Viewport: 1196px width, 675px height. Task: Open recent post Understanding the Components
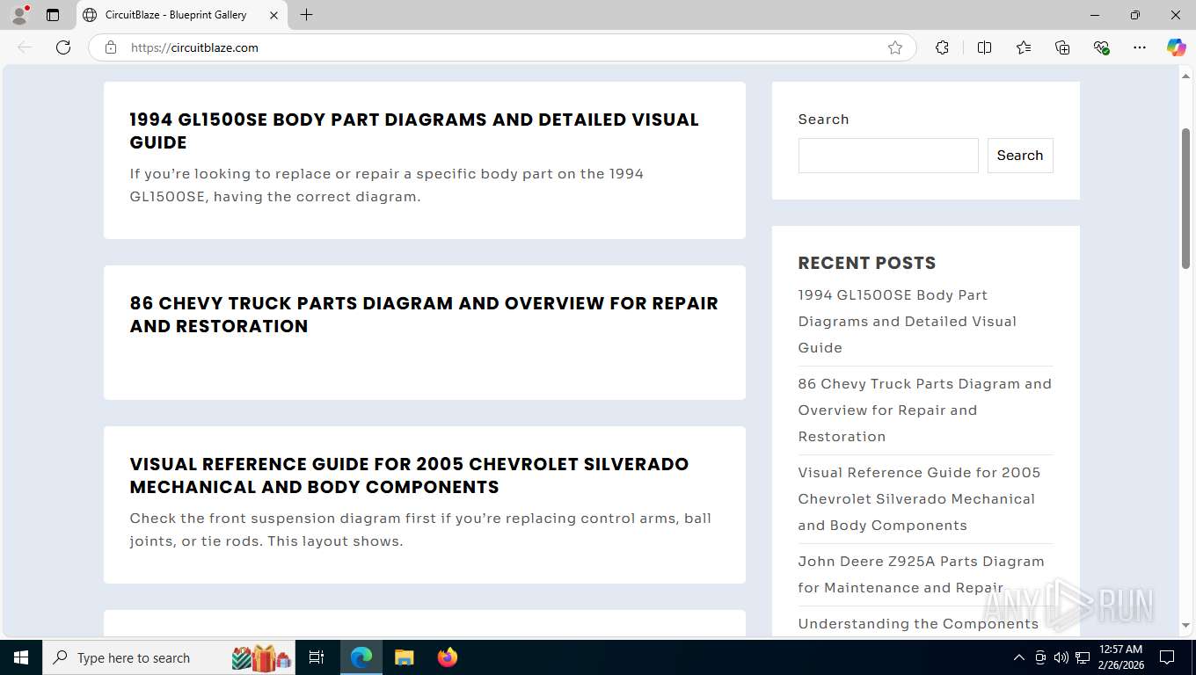918,623
